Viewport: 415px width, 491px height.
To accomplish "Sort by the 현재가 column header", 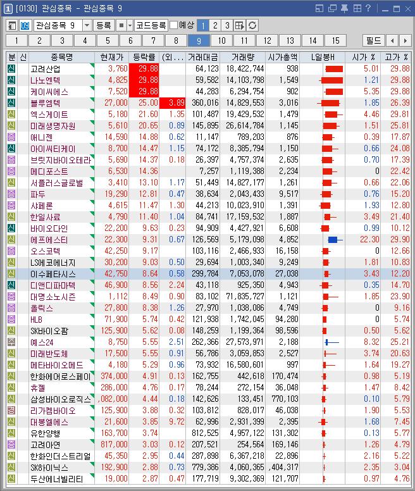I will [112, 58].
